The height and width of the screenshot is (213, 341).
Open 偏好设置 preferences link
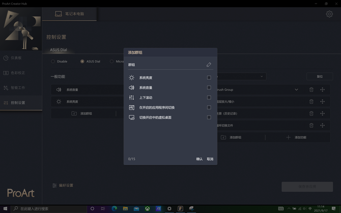click(63, 185)
